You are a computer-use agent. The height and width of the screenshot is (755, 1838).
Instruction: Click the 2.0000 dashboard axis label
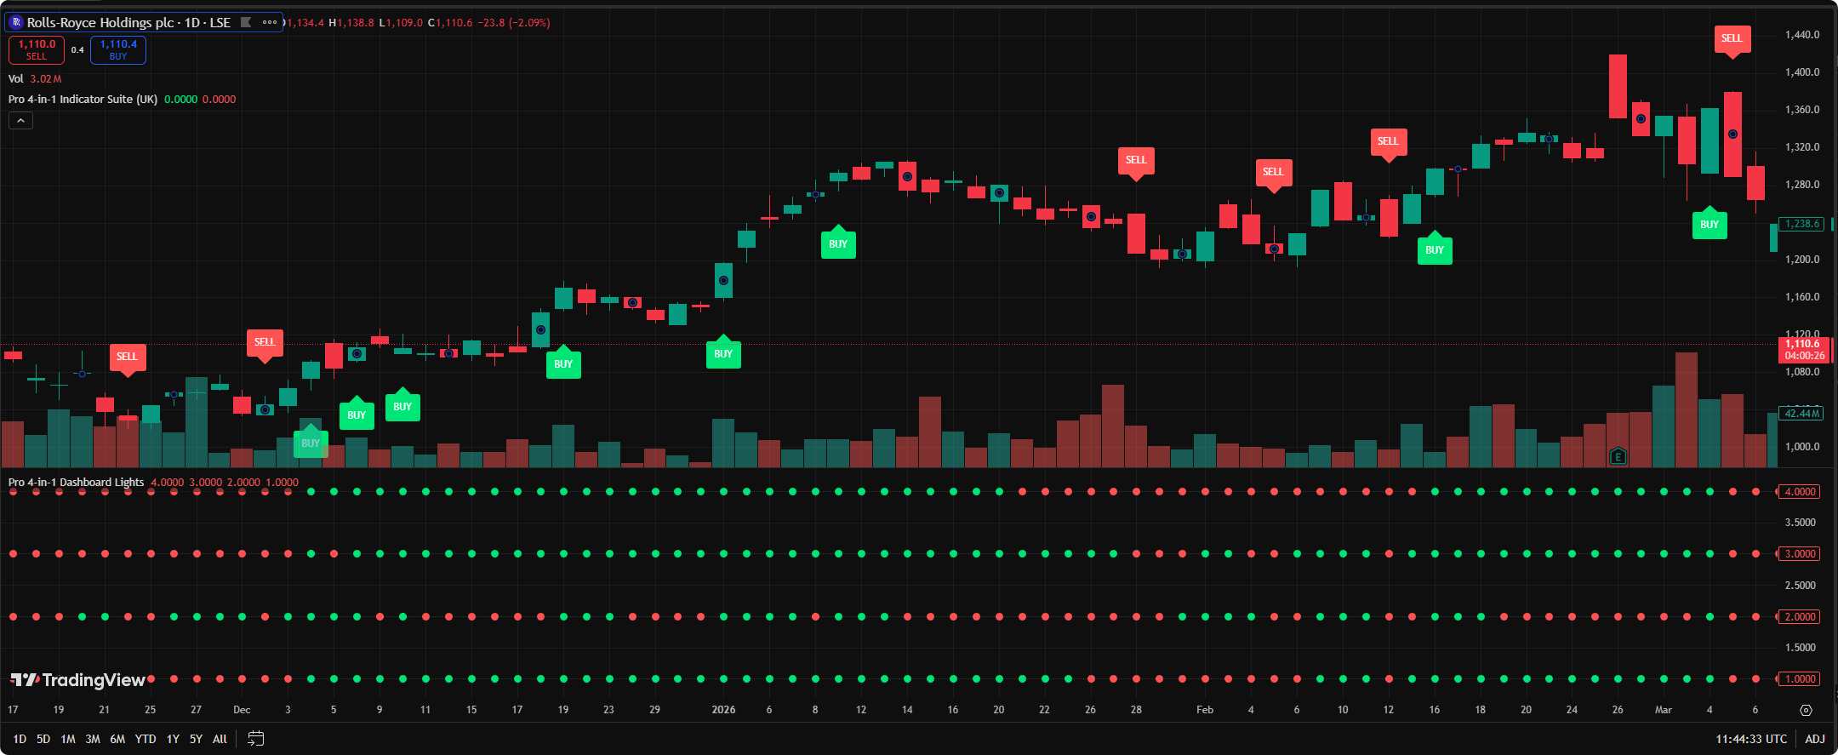tap(1800, 617)
